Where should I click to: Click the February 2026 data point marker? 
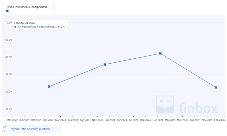[216, 88]
